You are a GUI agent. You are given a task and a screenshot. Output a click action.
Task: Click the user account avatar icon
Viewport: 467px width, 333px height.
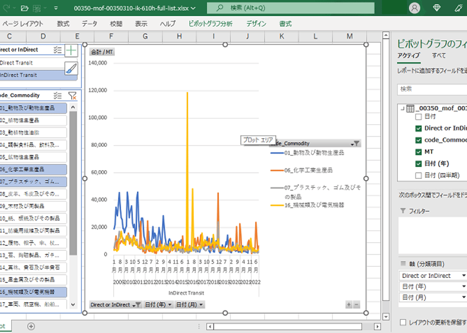coord(414,8)
